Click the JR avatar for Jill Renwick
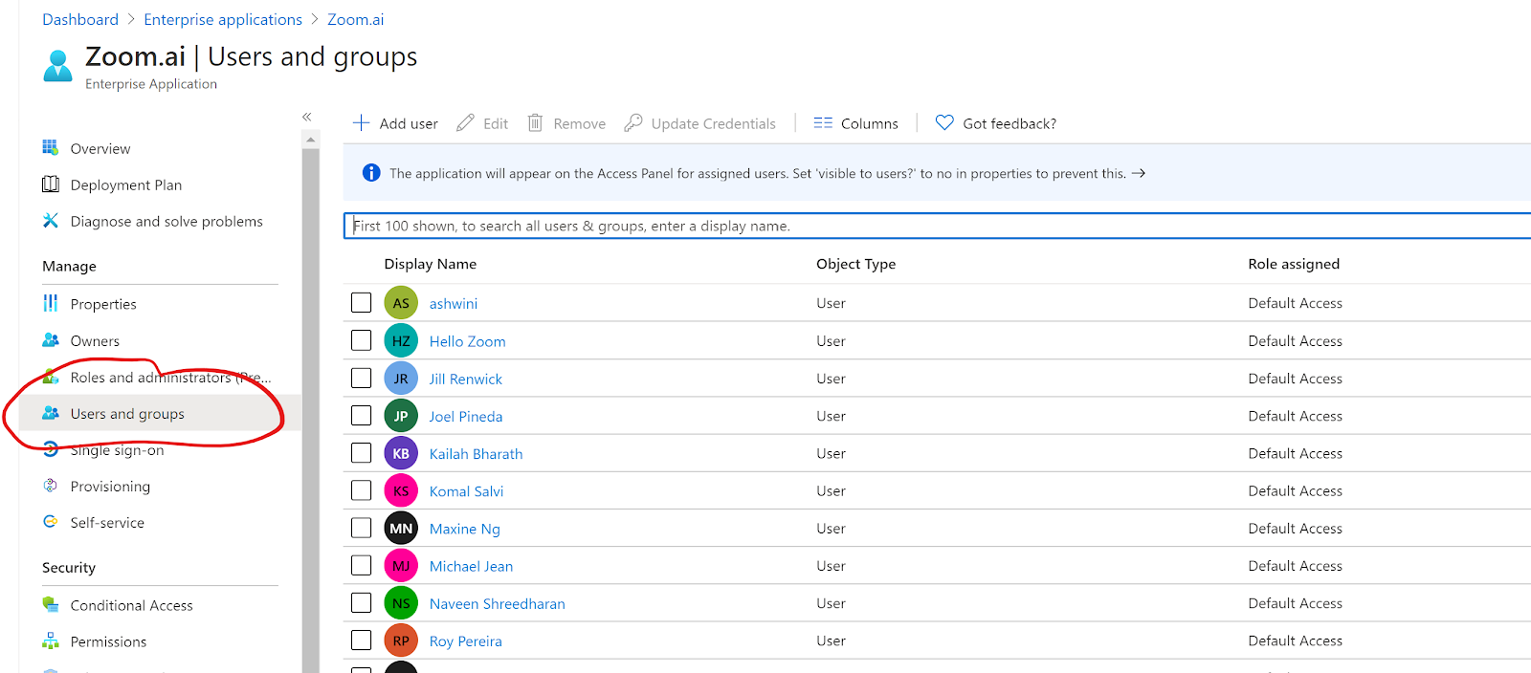 click(401, 379)
